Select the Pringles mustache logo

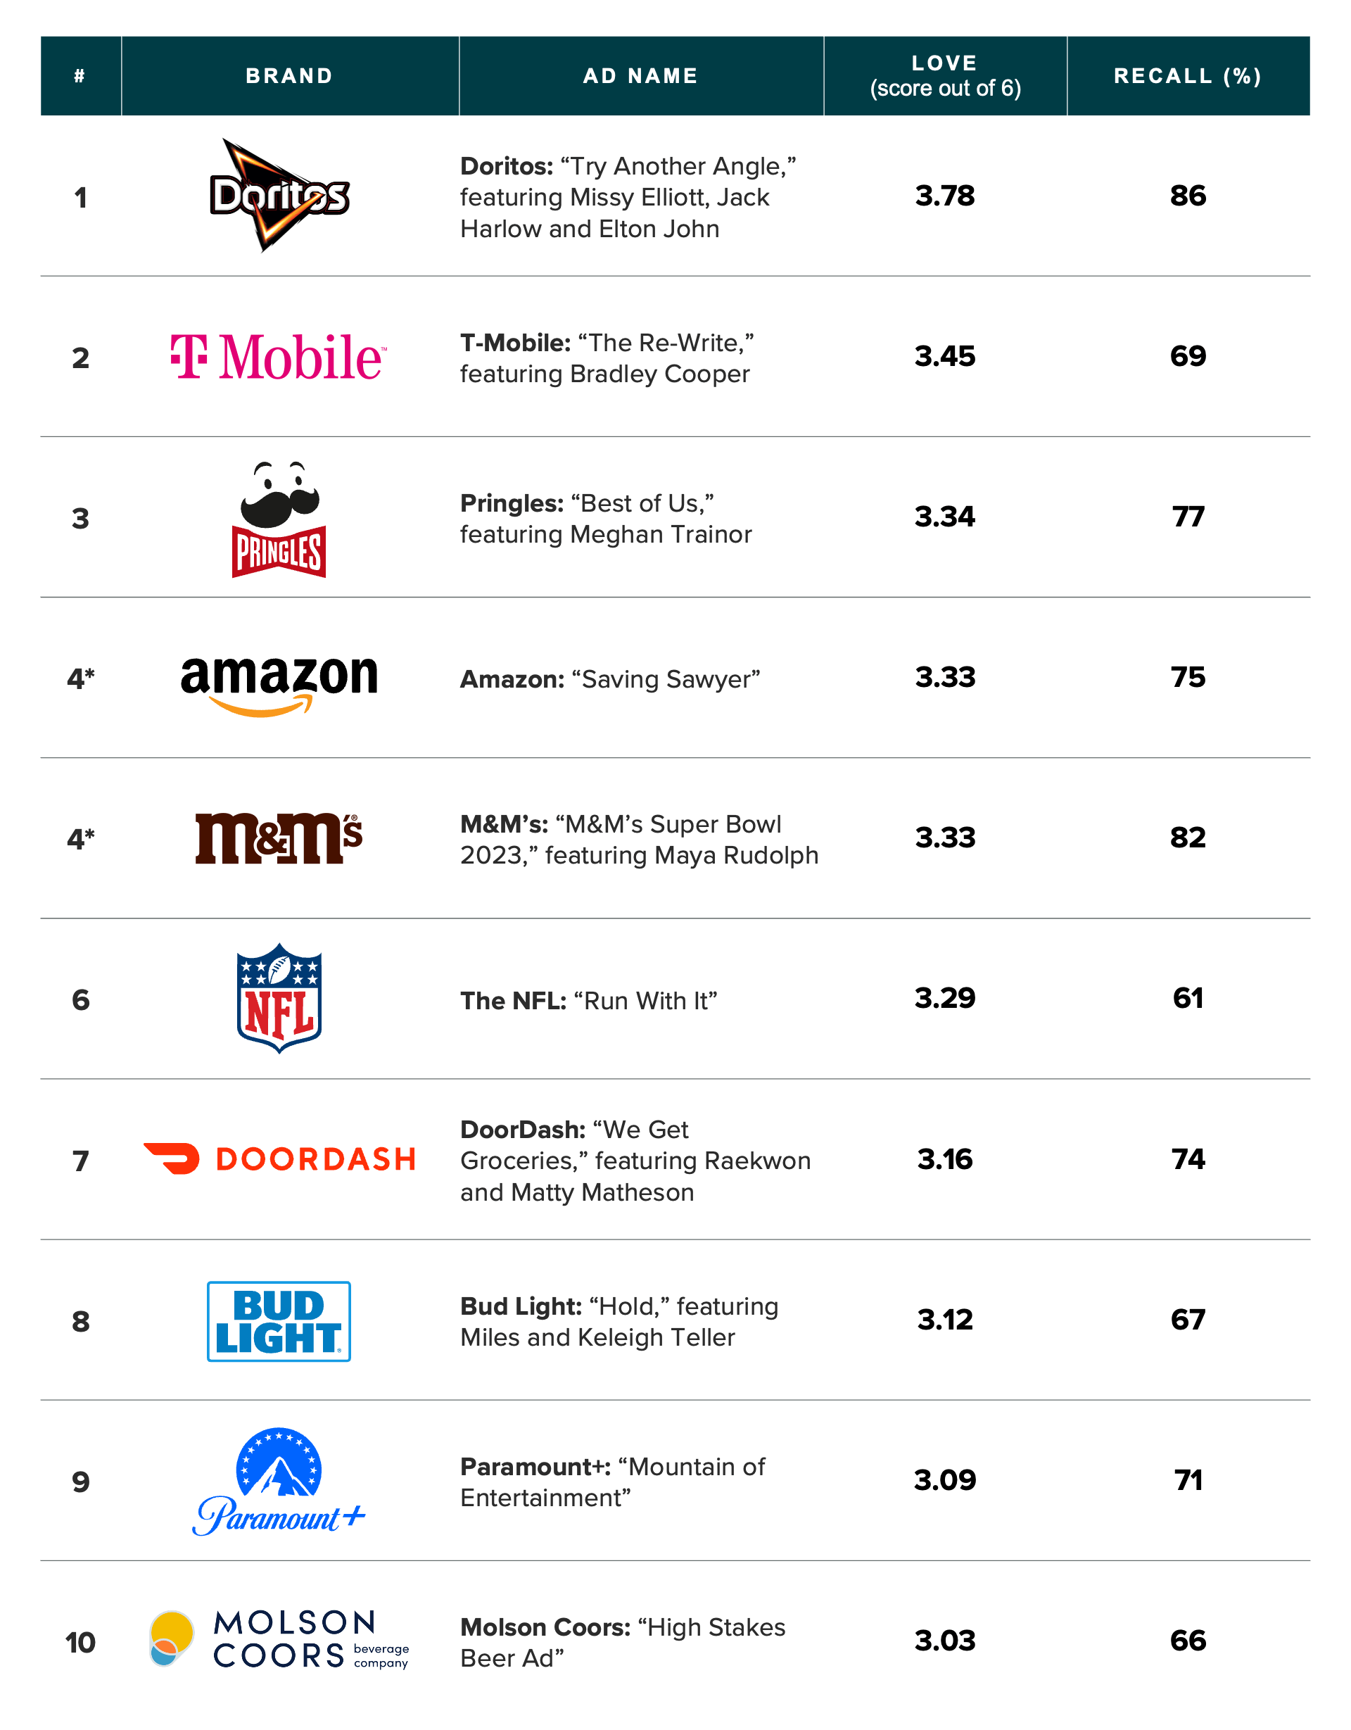[279, 519]
